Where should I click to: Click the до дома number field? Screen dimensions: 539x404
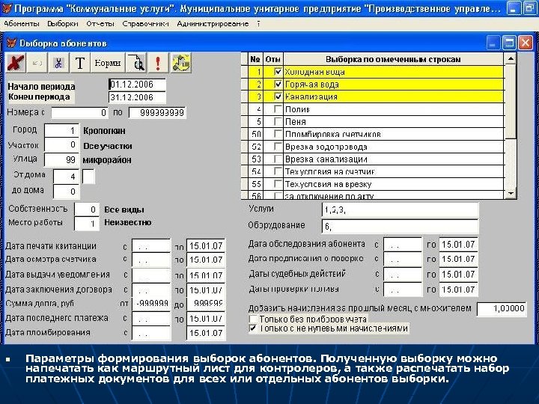tap(67, 192)
